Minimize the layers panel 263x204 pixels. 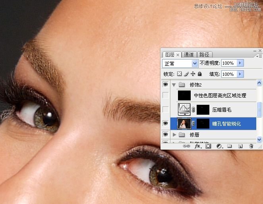click(255, 51)
